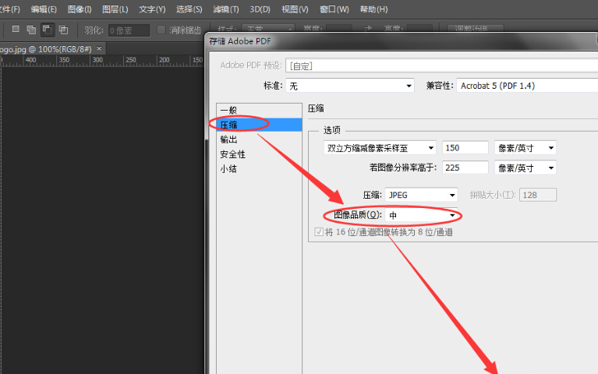The width and height of the screenshot is (598, 374).
Task: Open the 图层(L) menu
Action: click(x=115, y=9)
